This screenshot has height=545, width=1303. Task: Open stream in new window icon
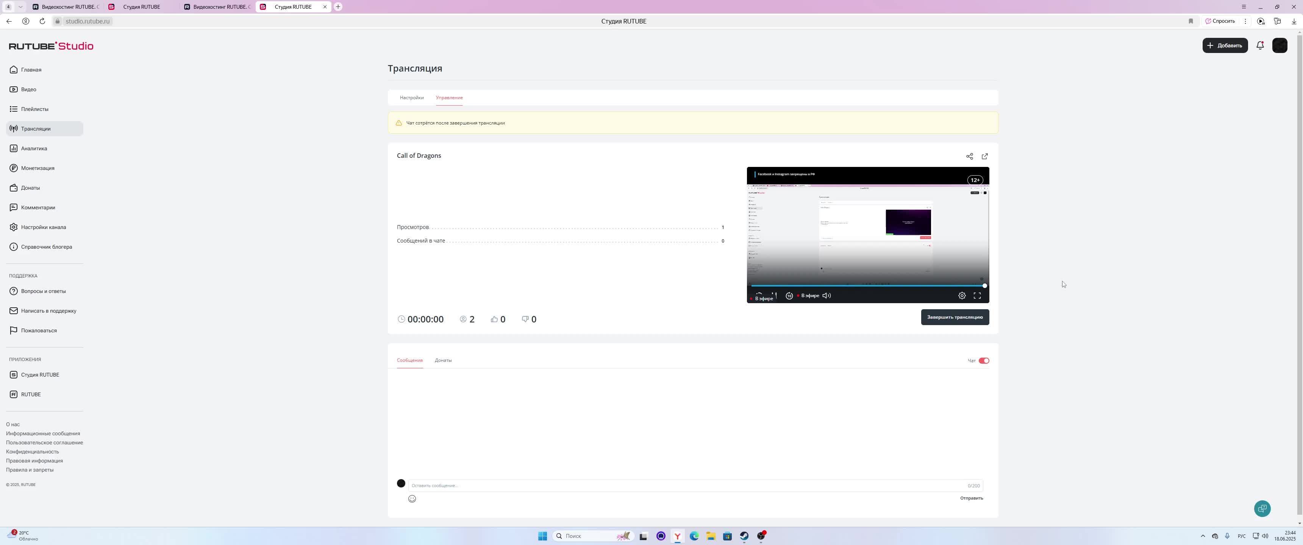[985, 157]
